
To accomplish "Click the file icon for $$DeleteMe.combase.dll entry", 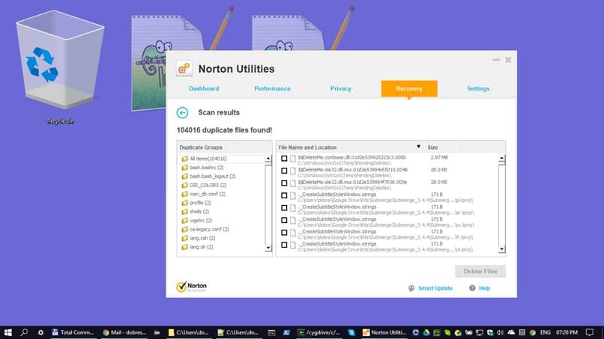I will tap(293, 159).
